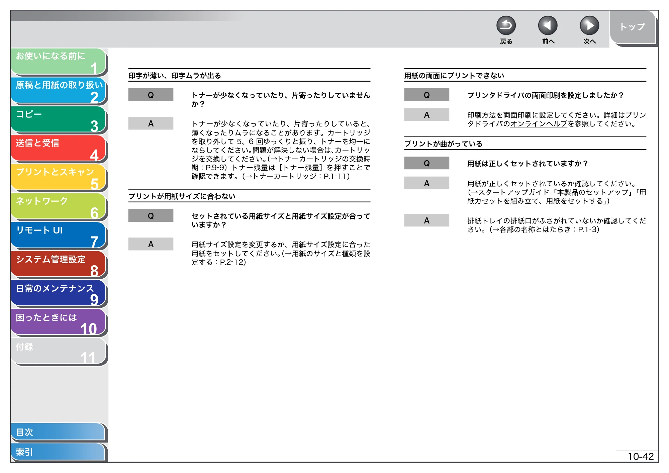
Task: Click the 戻る (back) round arrow icon
Action: click(x=506, y=26)
